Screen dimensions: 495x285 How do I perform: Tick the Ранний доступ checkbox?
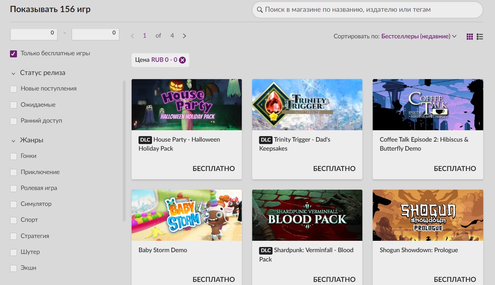tap(13, 121)
